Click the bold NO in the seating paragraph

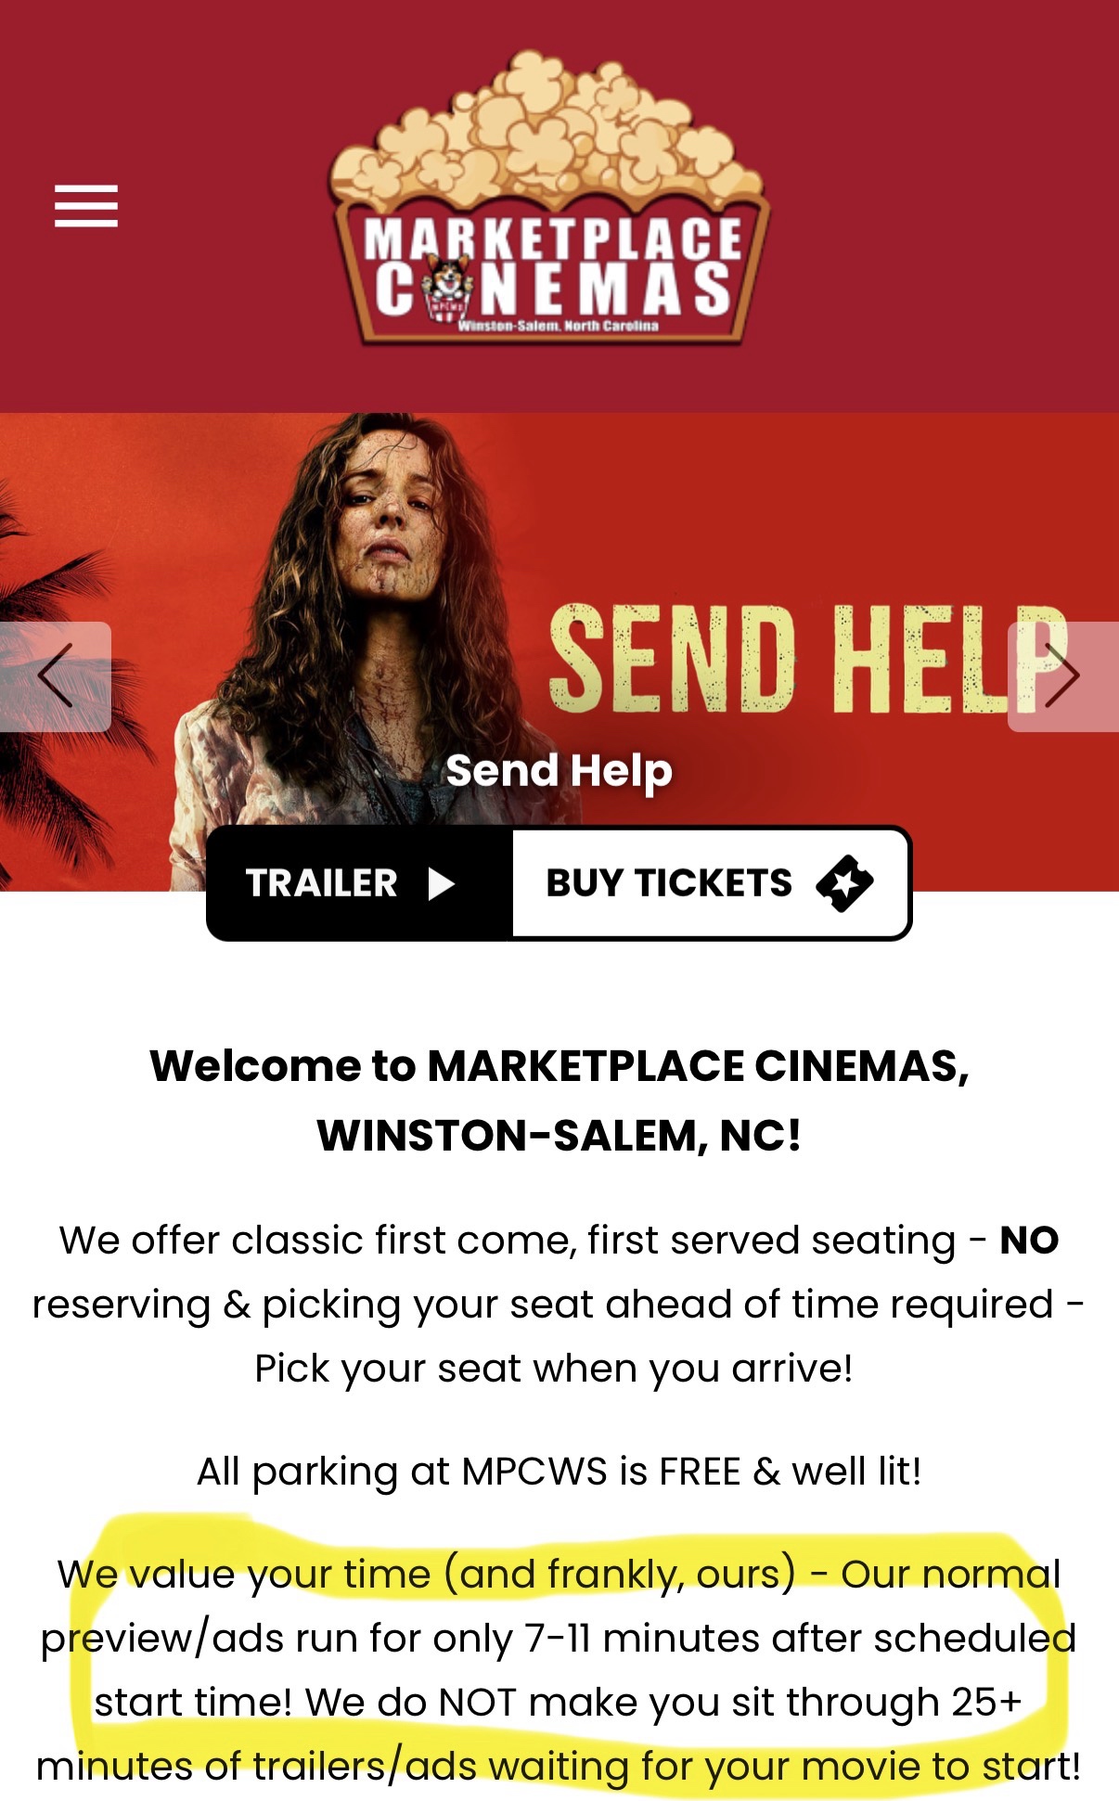pyautogui.click(x=1029, y=1241)
